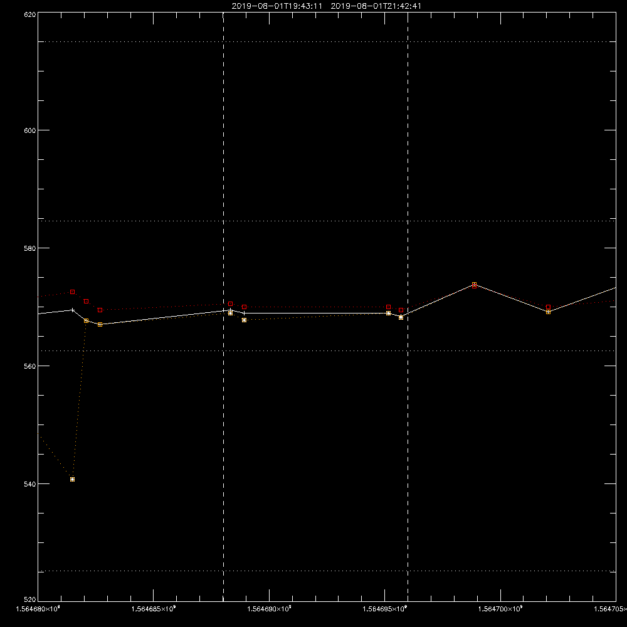The width and height of the screenshot is (627, 627).
Task: Click the end timestamp 2019-08-01T21:42:41 in title
Action: (376, 6)
